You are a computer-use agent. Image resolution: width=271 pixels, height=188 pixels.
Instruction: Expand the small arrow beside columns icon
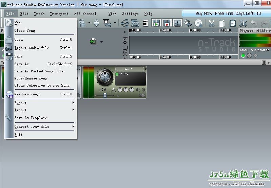(269, 63)
